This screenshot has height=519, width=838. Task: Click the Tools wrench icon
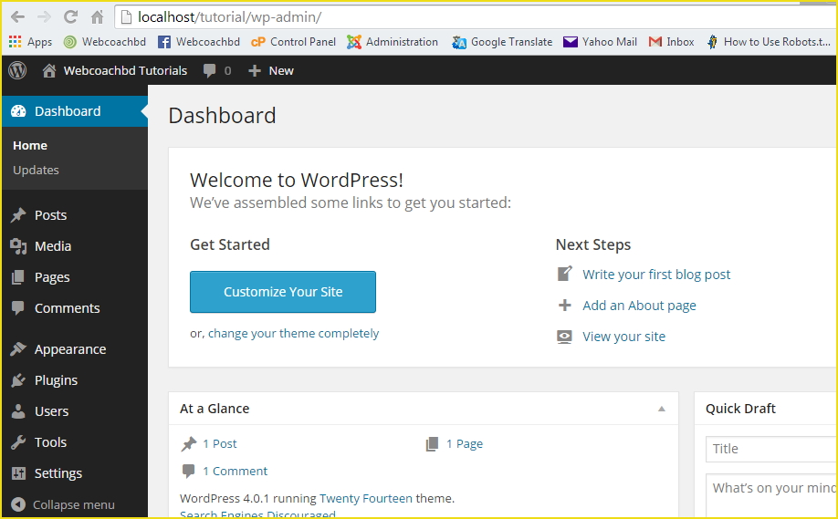18,442
